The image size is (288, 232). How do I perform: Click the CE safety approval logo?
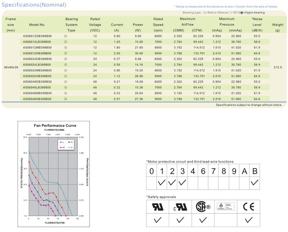pyautogui.click(x=248, y=207)
